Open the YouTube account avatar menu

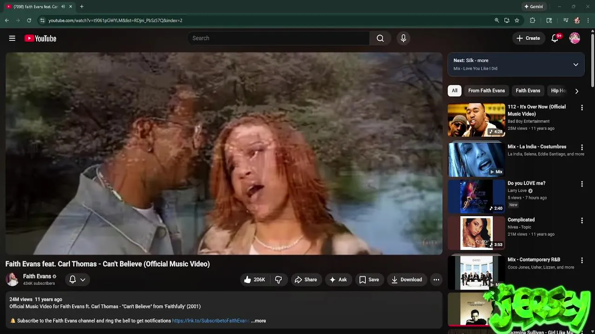575,39
